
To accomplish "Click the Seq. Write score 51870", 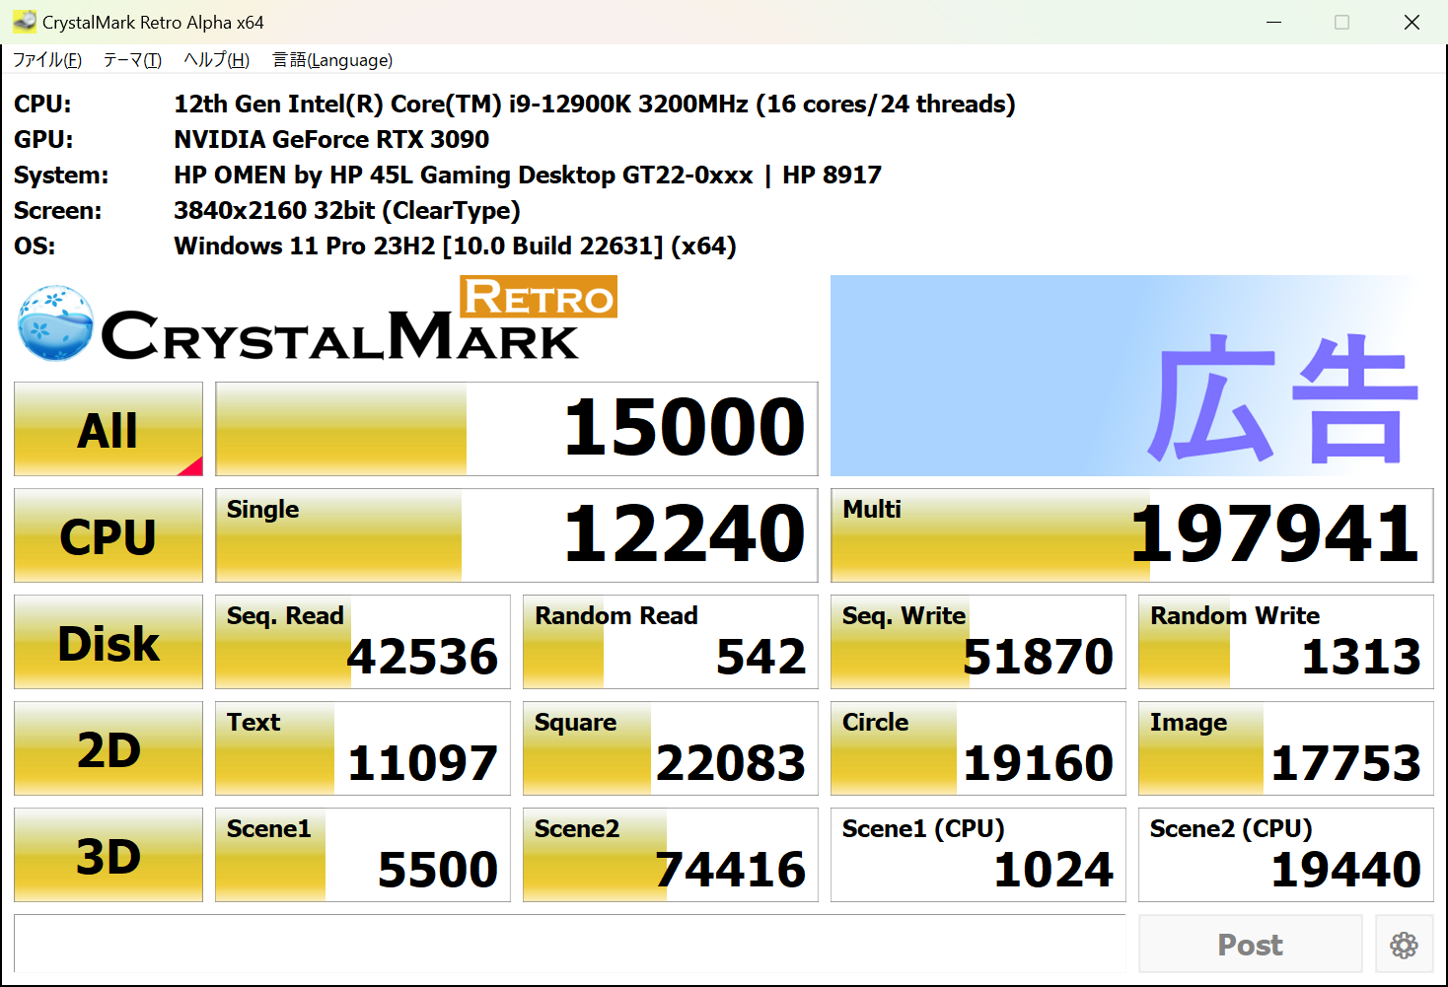I will (978, 642).
